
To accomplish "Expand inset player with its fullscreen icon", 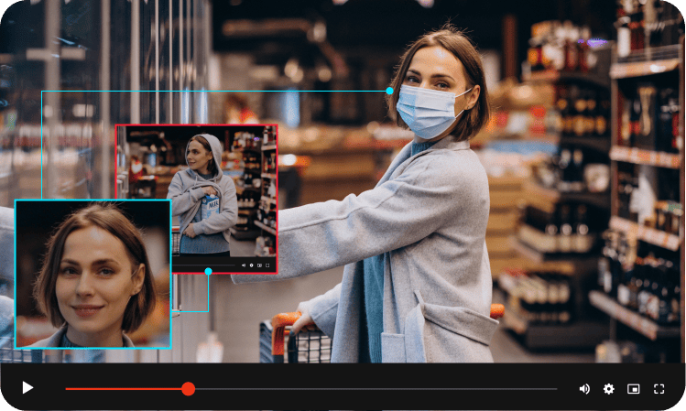I will (268, 265).
